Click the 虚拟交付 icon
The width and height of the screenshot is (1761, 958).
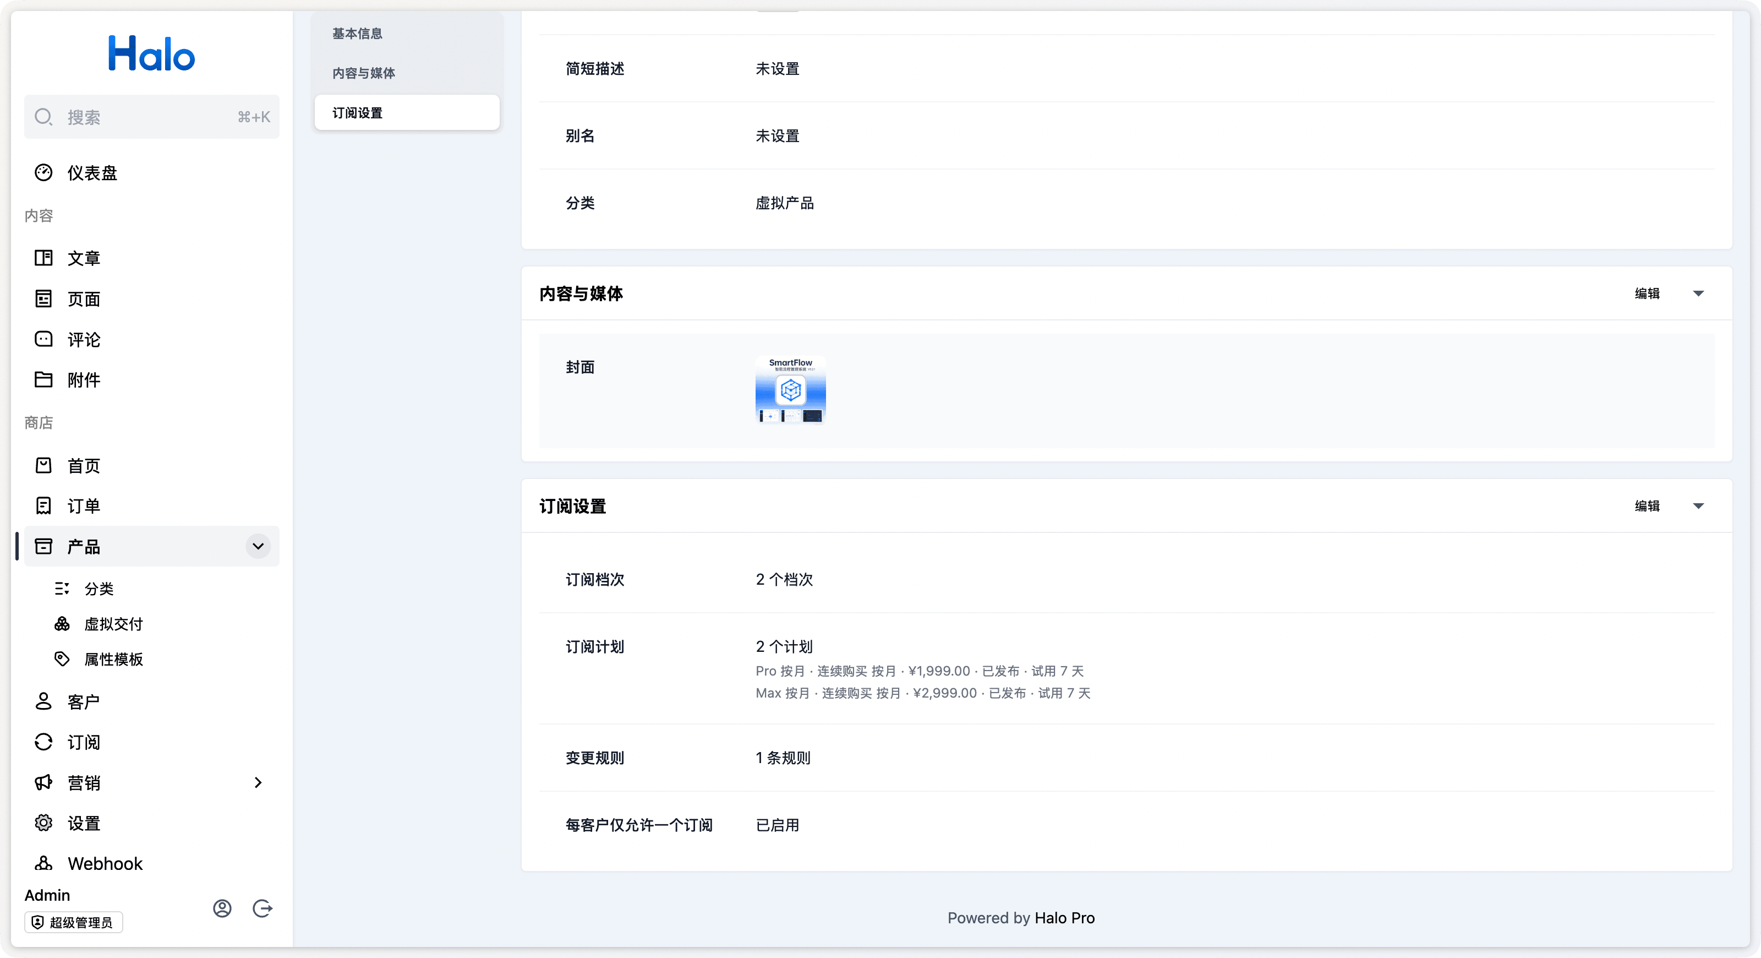coord(62,624)
